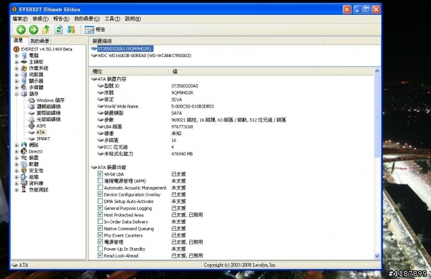Screen dimensions: 431x279
Task: Click the DirectX icon in tree
Action: coord(24,151)
